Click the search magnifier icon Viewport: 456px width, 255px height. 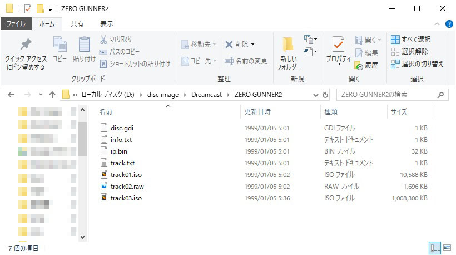coord(440,95)
